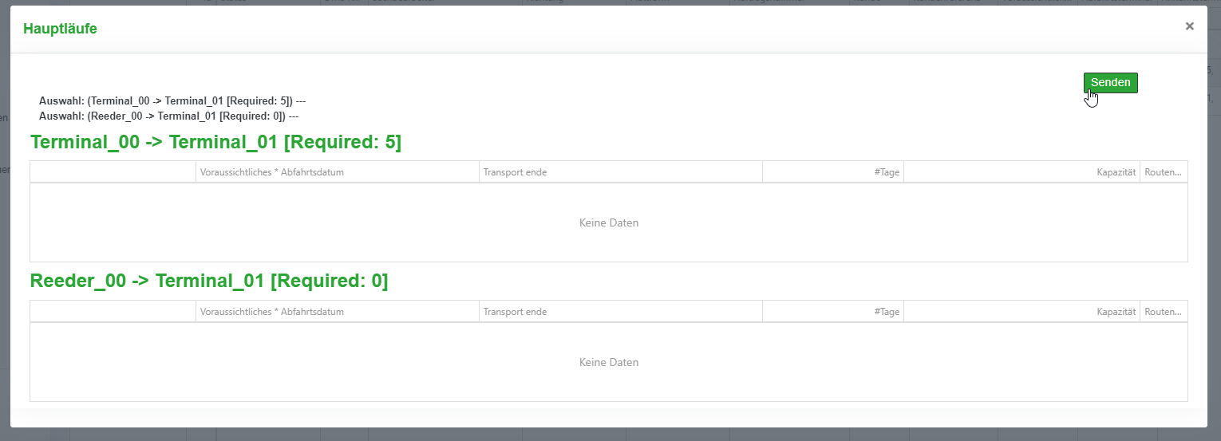
Task: Click the Reeder_00 -> Terminal_01 section heading
Action: (209, 282)
